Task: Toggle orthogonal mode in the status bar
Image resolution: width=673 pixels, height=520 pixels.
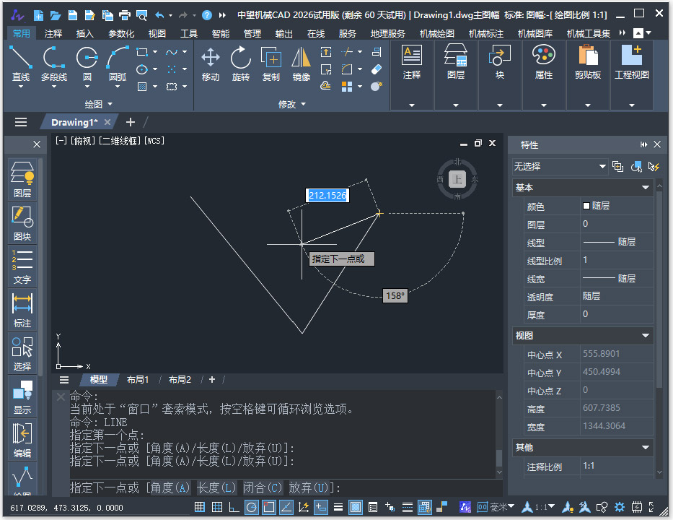Action: click(234, 506)
